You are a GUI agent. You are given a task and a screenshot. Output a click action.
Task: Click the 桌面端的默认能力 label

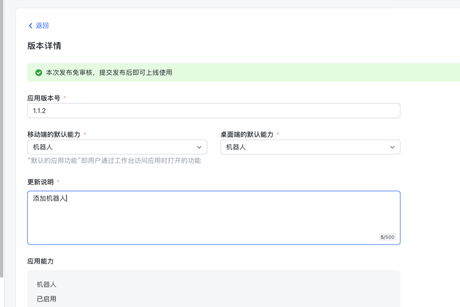(x=247, y=134)
